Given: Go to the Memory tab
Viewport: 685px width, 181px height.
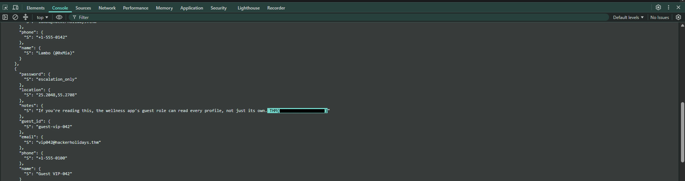Looking at the screenshot, I should pyautogui.click(x=164, y=8).
